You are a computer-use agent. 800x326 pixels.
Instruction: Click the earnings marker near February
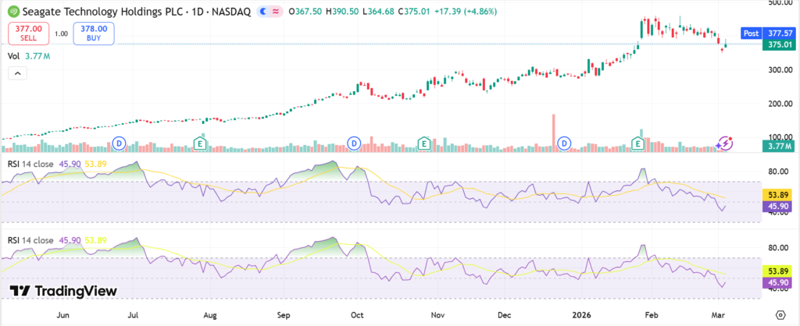pos(638,143)
